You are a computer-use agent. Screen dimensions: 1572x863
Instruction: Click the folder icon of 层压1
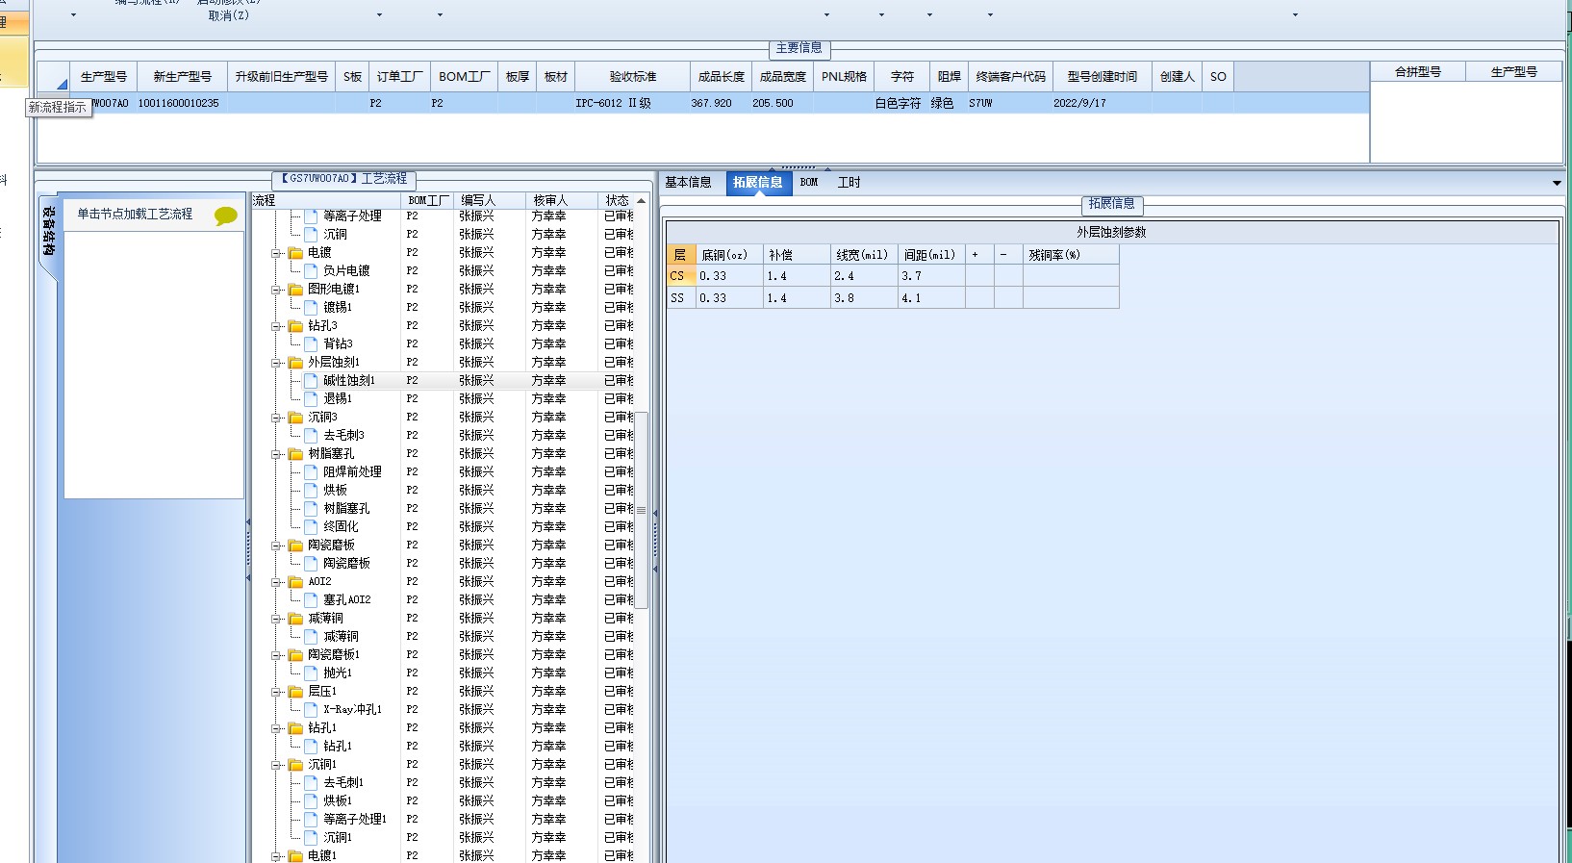click(295, 692)
